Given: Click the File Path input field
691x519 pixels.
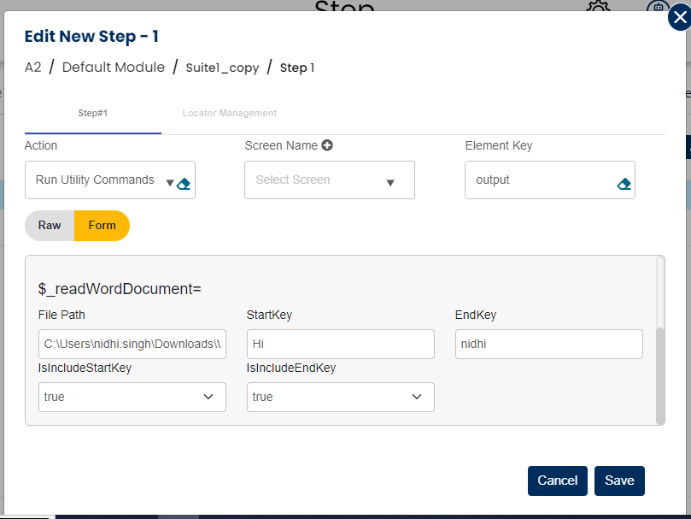Looking at the screenshot, I should 132,344.
